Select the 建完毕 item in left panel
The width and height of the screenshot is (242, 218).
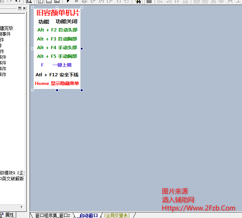[7, 28]
